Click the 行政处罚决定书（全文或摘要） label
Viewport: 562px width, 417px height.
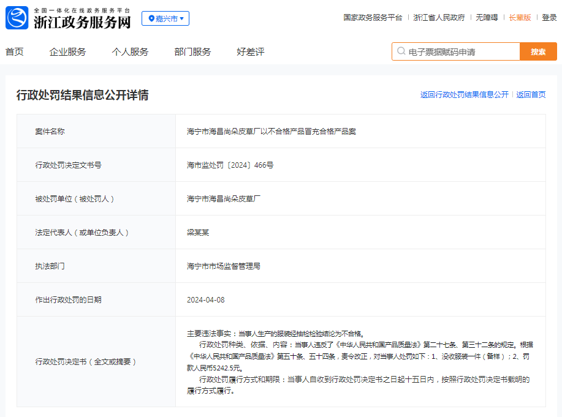[x=86, y=362]
